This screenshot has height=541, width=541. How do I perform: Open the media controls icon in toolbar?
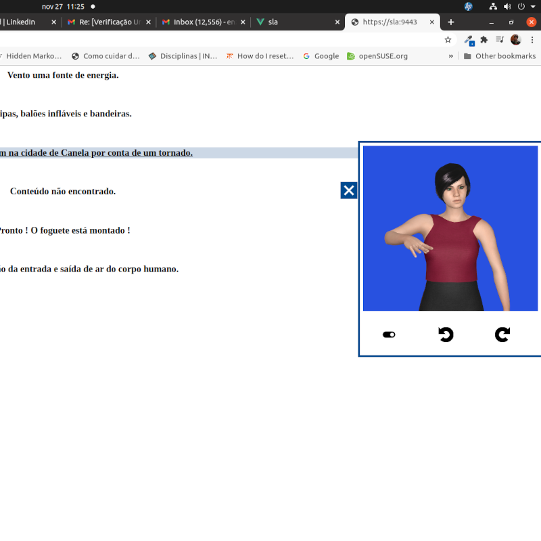click(500, 40)
